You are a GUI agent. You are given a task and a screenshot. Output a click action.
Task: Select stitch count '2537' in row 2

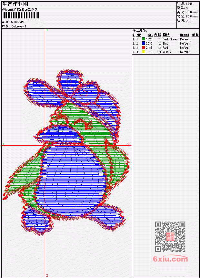pyautogui.click(x=149, y=44)
